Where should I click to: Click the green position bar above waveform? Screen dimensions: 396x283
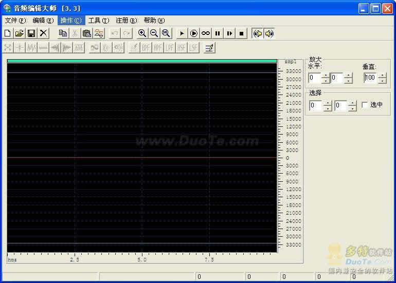pyautogui.click(x=142, y=61)
